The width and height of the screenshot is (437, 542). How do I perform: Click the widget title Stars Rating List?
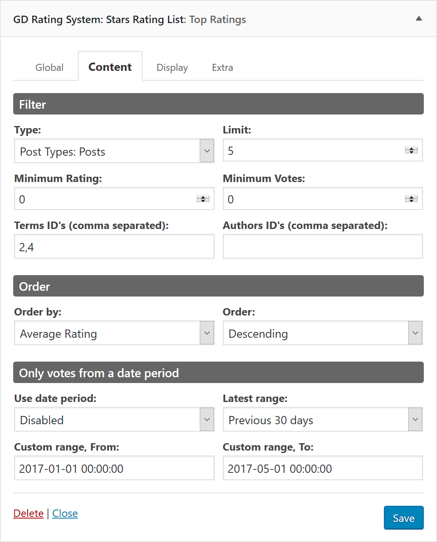pos(145,19)
